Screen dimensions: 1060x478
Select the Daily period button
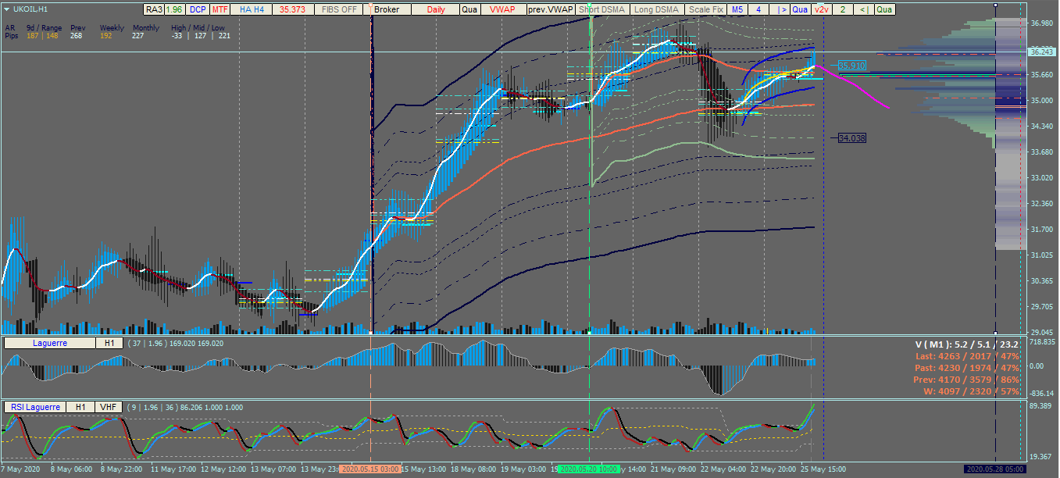pos(436,10)
